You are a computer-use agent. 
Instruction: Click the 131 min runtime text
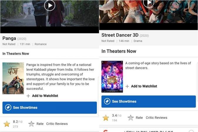[x=25, y=44]
